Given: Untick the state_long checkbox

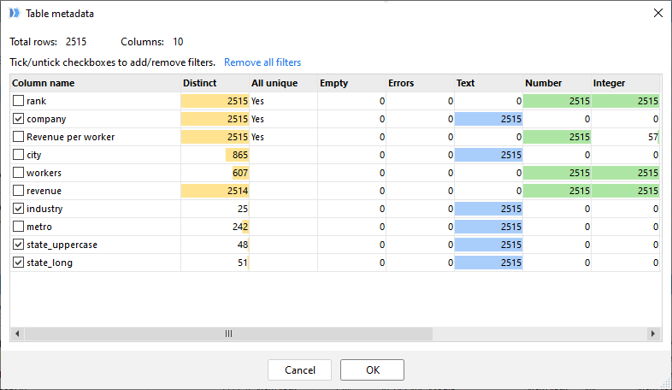Looking at the screenshot, I should 18,263.
